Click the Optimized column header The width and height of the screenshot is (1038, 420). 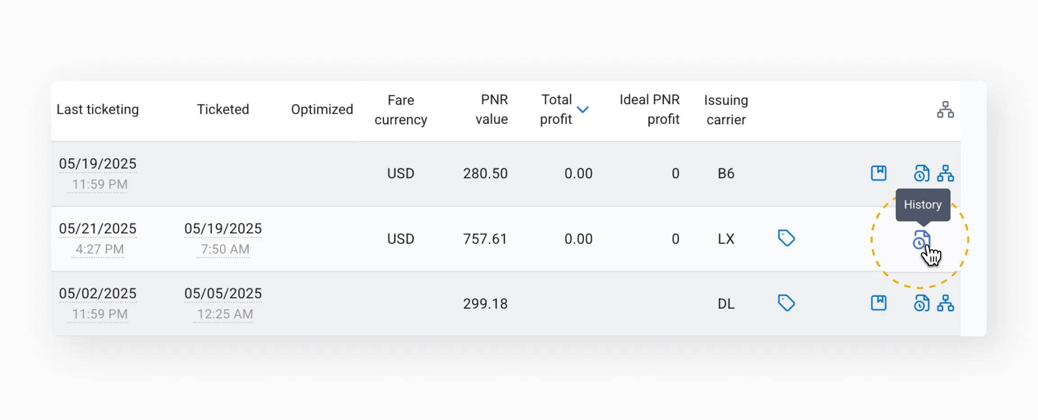pos(322,109)
